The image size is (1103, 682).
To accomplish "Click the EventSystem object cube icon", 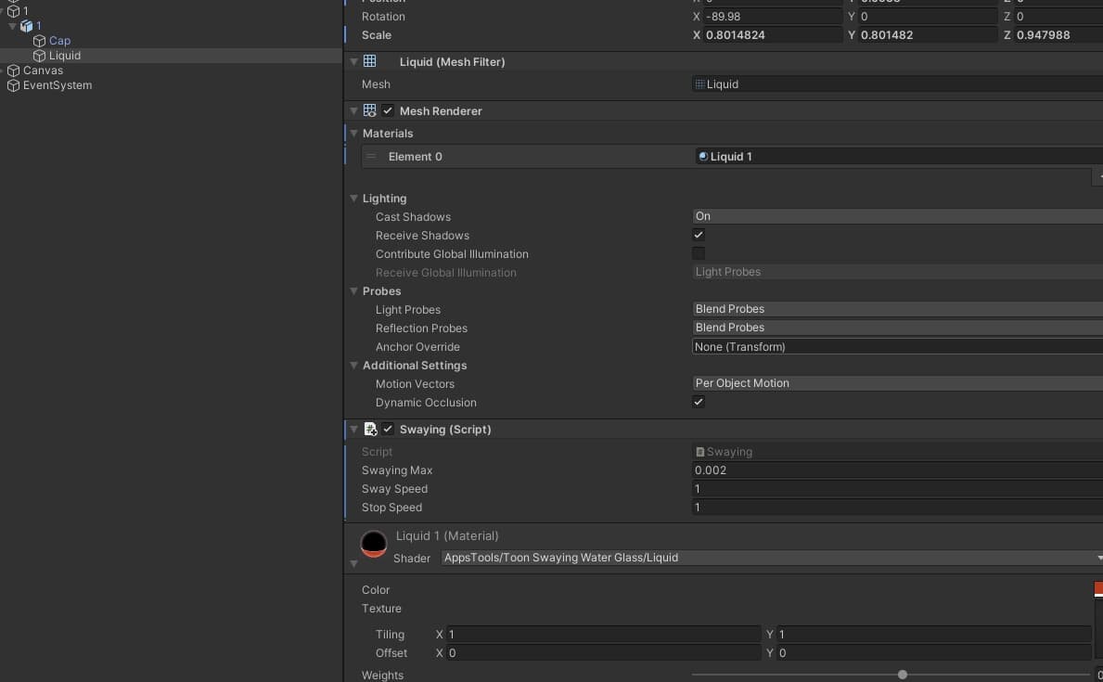I will pyautogui.click(x=13, y=85).
